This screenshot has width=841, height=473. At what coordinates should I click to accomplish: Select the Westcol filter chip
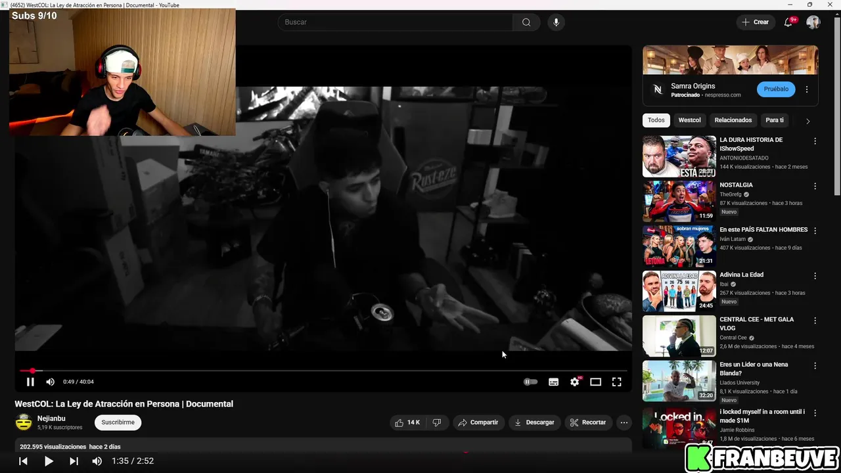(690, 120)
